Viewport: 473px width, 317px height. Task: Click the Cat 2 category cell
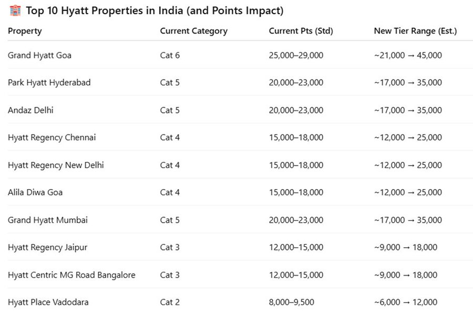(x=170, y=302)
